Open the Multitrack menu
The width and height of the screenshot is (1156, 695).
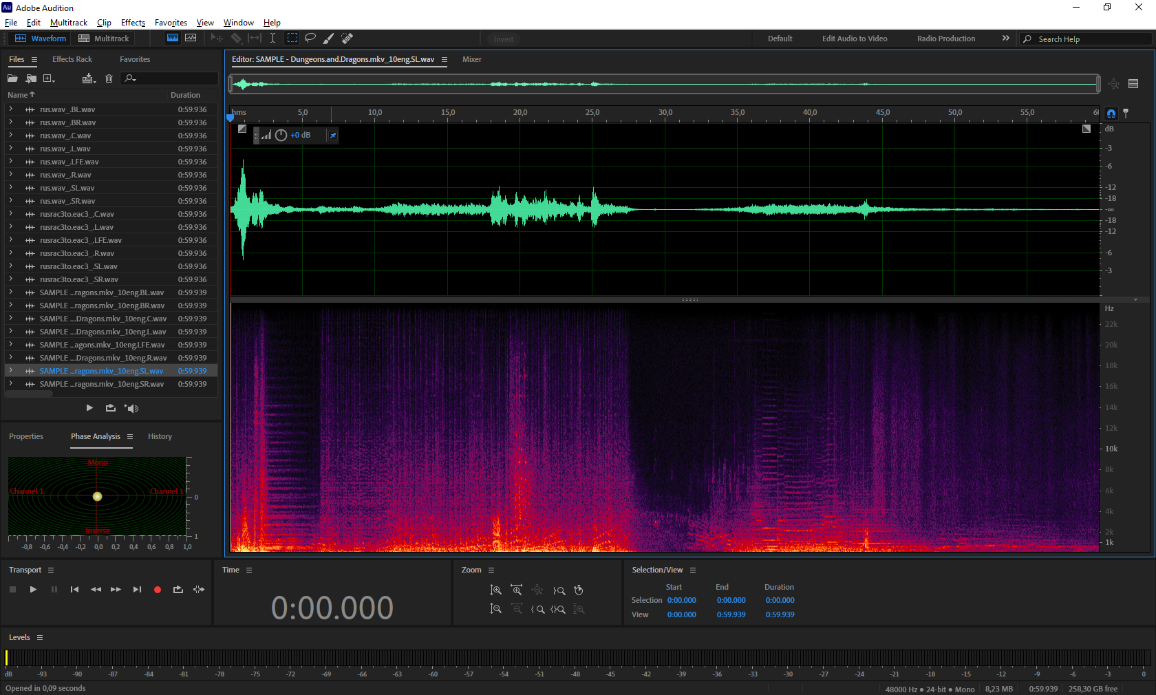point(69,23)
